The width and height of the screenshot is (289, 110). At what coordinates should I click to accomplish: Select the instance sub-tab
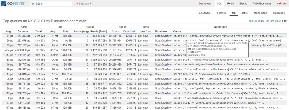click(221, 13)
